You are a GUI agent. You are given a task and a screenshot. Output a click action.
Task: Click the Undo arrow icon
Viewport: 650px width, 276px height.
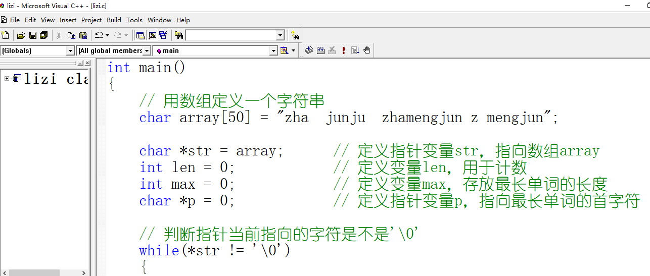pyautogui.click(x=99, y=35)
